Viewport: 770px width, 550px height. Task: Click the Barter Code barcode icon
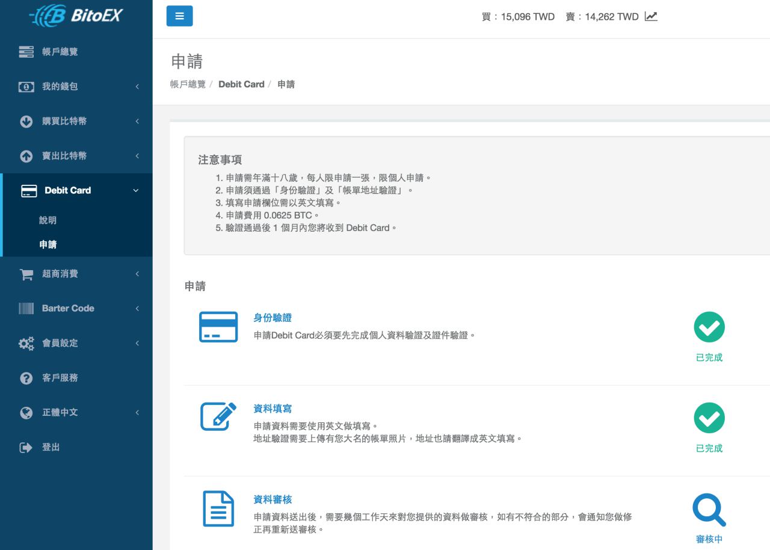tap(26, 309)
